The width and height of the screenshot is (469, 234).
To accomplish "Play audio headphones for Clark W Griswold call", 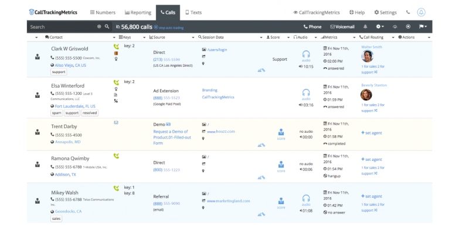I will tap(306, 55).
